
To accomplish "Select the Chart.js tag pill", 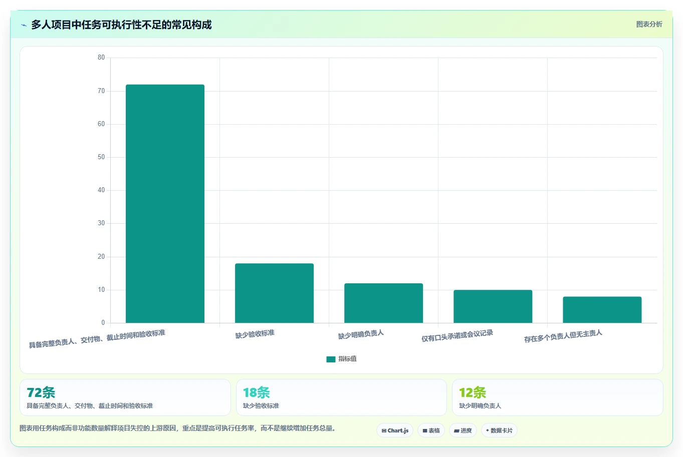I will (395, 430).
